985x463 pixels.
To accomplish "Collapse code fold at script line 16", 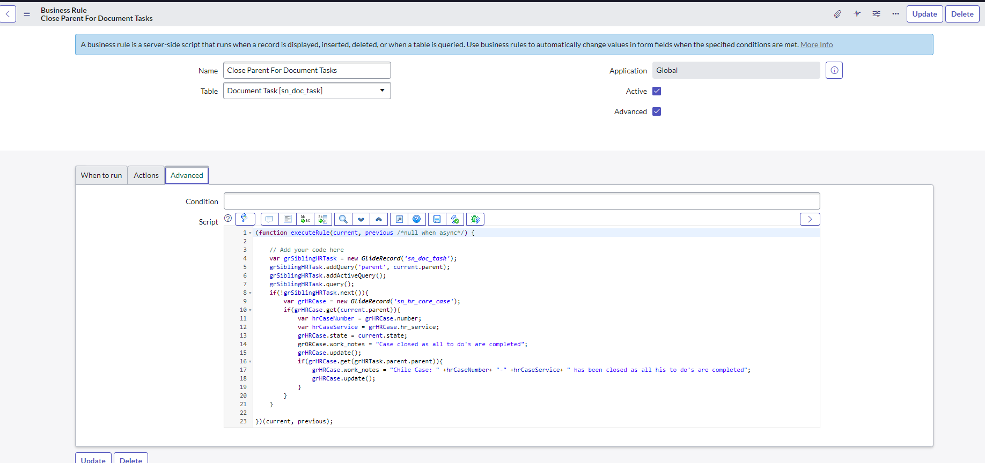I will coord(250,362).
